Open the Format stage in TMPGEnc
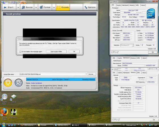The height and width of the screenshot is (127, 159). [45, 7]
